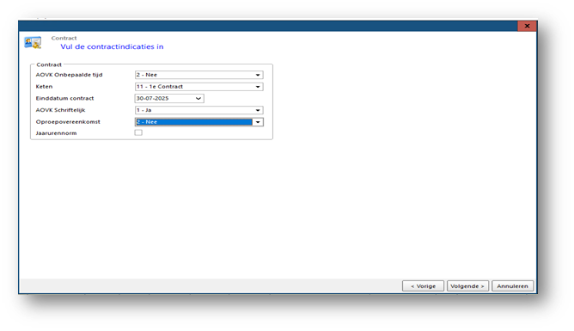The width and height of the screenshot is (574, 331).
Task: Click the Jaarurennorm label
Action: coord(57,133)
